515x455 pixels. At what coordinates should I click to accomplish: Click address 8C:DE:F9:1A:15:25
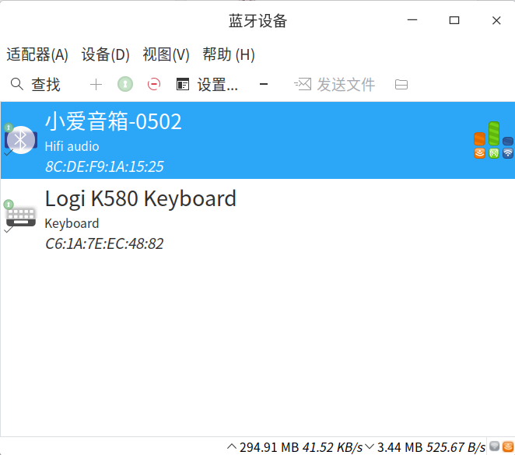104,166
